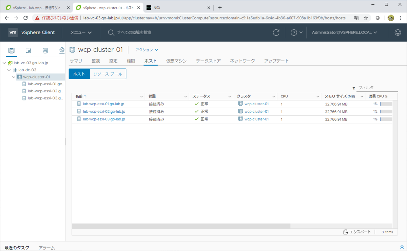
Task: Switch to the 権限 tab
Action: point(131,61)
